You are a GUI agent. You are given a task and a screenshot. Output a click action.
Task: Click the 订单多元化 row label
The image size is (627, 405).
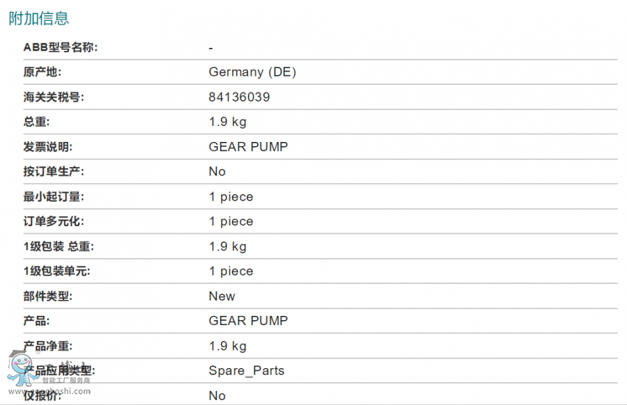click(x=54, y=221)
